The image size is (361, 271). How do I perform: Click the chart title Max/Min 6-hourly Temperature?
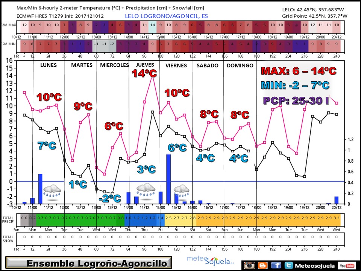(110, 8)
